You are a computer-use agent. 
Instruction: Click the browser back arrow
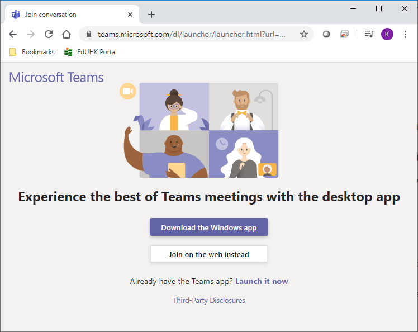click(x=13, y=34)
